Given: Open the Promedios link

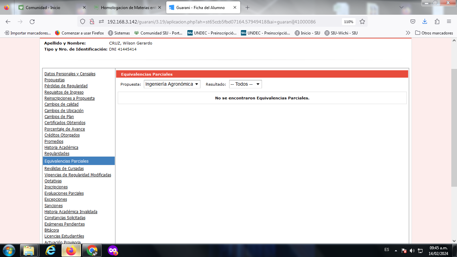Looking at the screenshot, I should click(x=54, y=141).
